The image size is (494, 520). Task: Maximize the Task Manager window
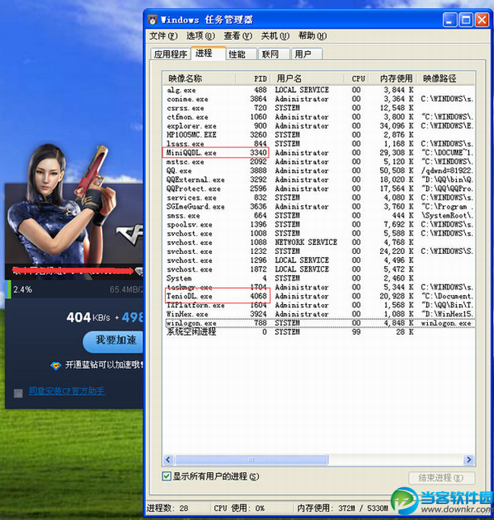(x=466, y=21)
